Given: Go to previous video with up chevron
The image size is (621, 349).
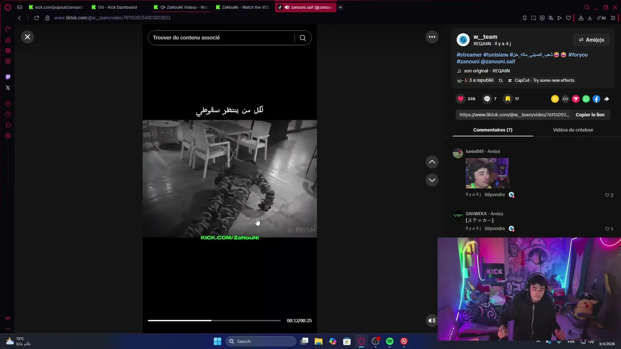Looking at the screenshot, I should pos(432,162).
